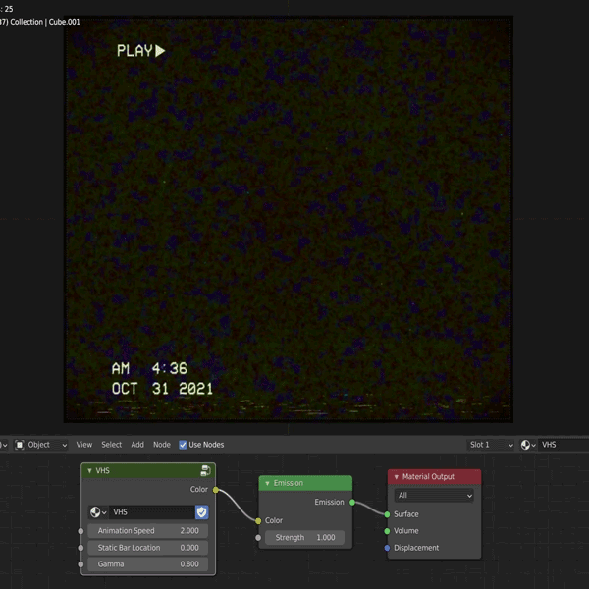Click the Emission output socket
The image size is (589, 589).
[x=352, y=502]
